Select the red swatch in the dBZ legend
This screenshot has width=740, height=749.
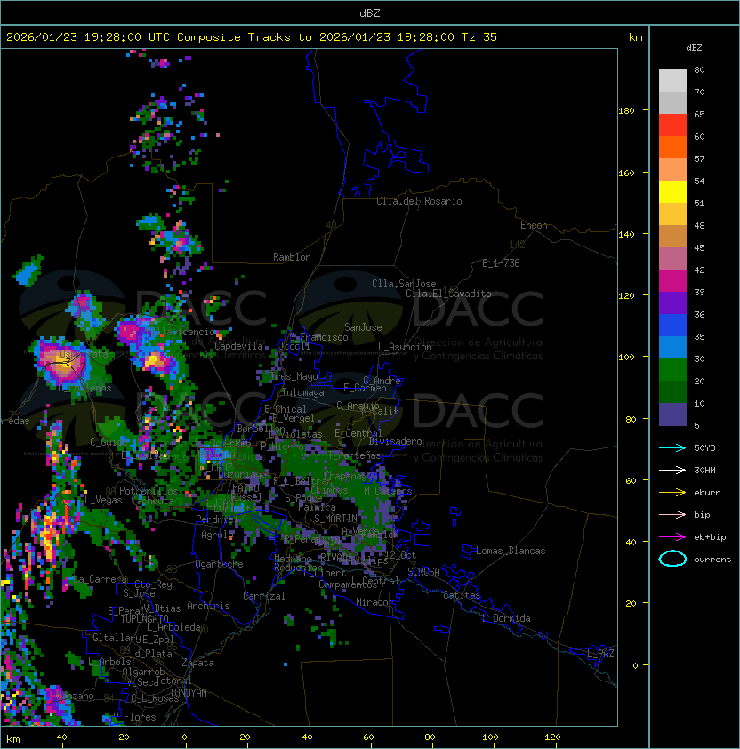click(672, 125)
